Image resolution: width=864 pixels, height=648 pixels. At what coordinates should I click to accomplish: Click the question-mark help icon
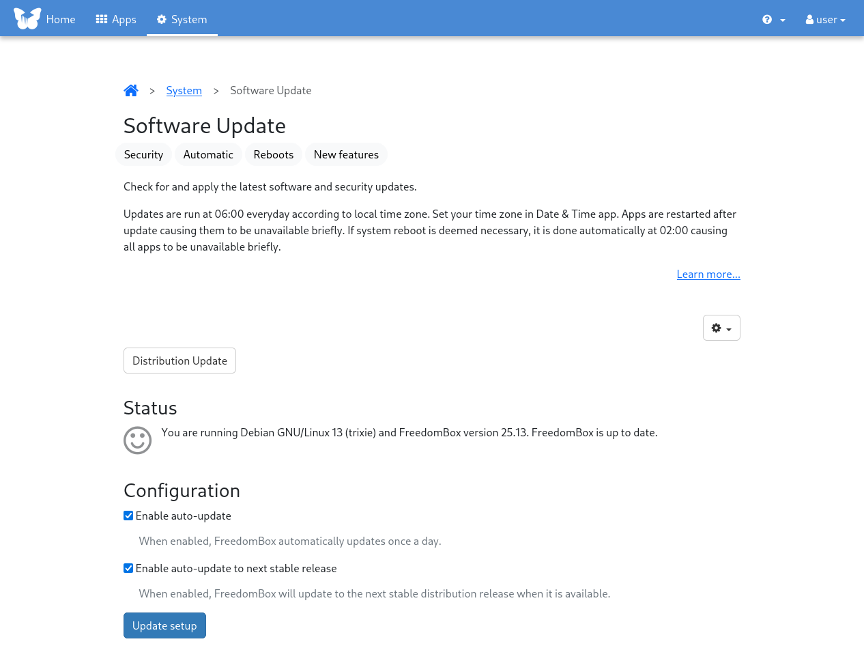(x=766, y=19)
